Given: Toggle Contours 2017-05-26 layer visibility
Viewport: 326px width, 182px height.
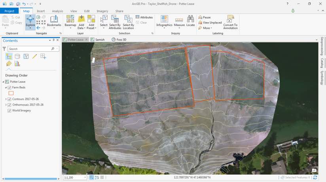Looking at the screenshot, I should coord(9,99).
